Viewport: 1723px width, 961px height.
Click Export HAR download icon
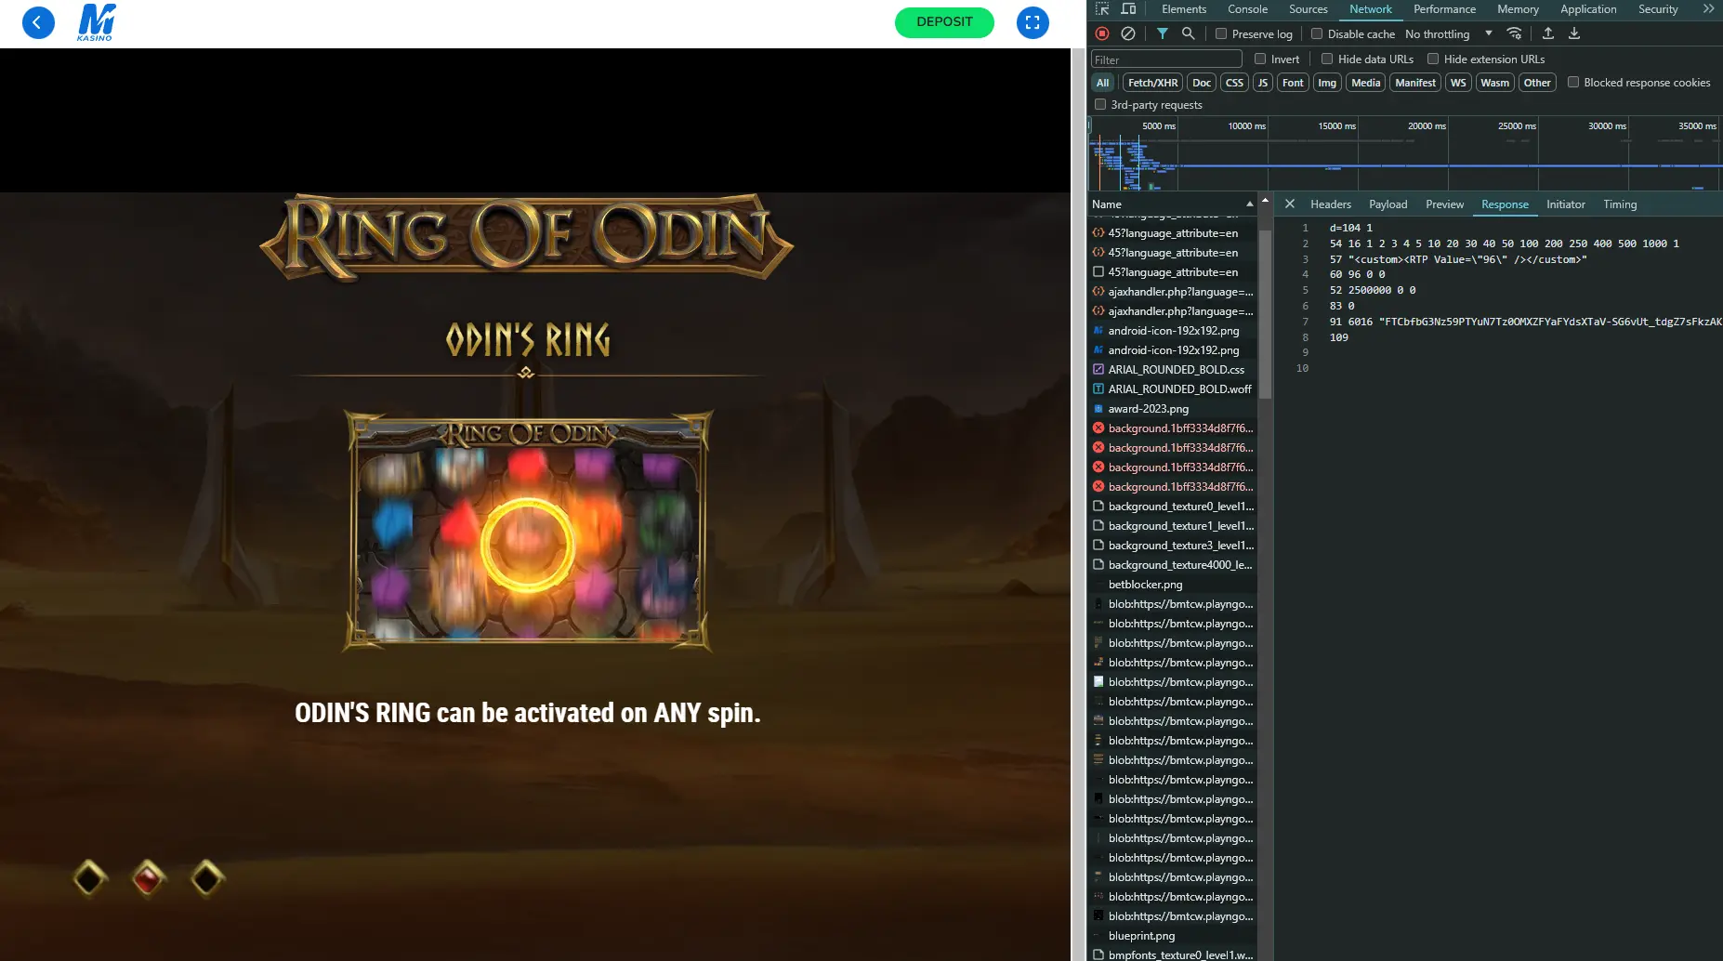tap(1574, 33)
